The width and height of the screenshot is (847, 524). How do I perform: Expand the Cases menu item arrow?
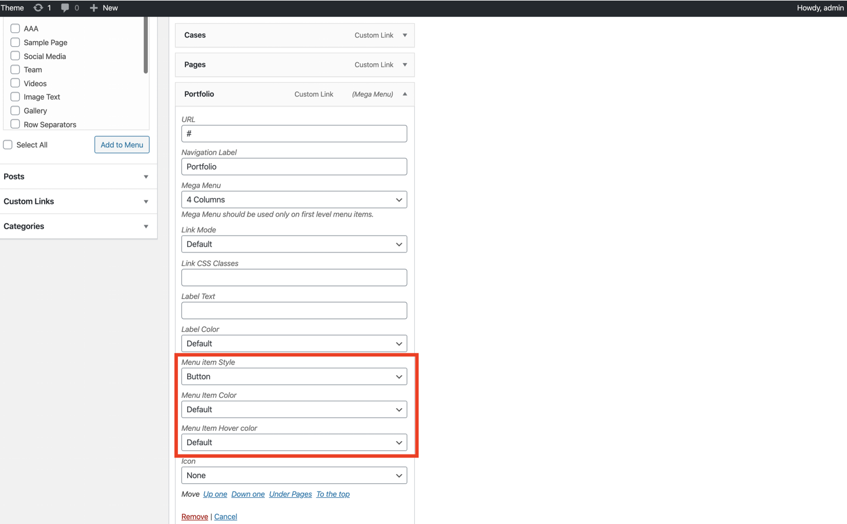405,35
